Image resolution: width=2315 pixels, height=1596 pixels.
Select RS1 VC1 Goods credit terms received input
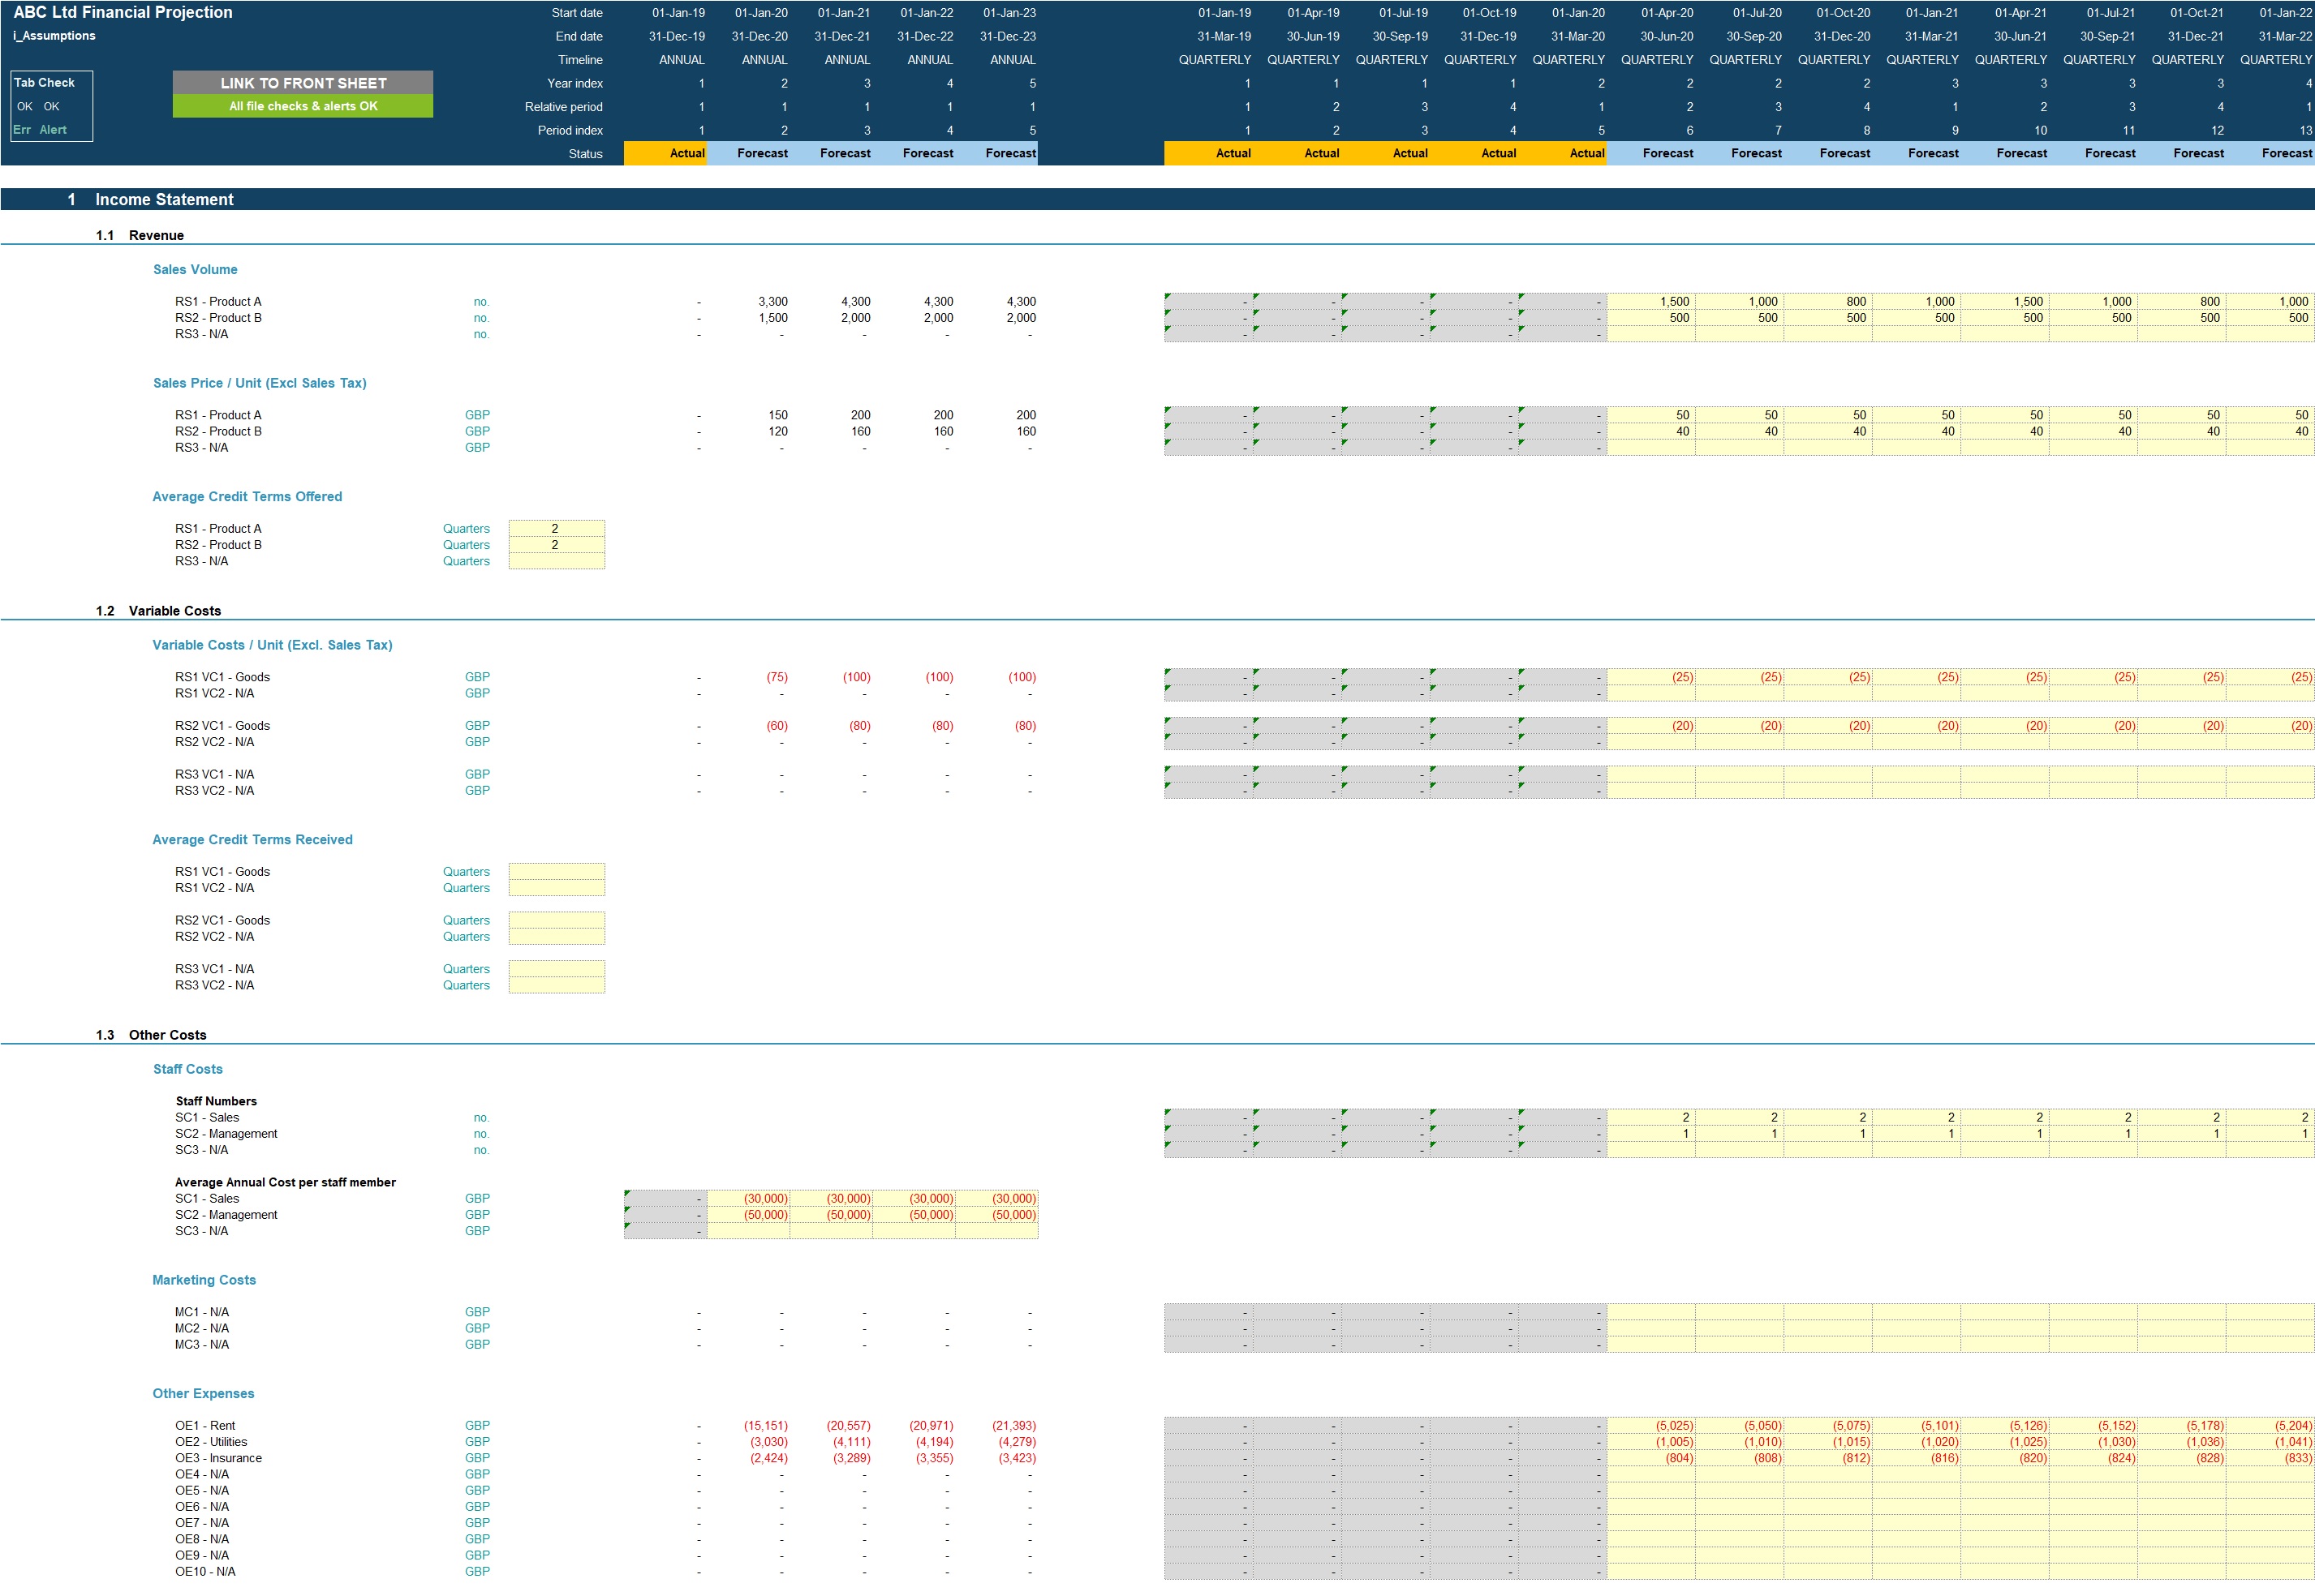(x=557, y=871)
